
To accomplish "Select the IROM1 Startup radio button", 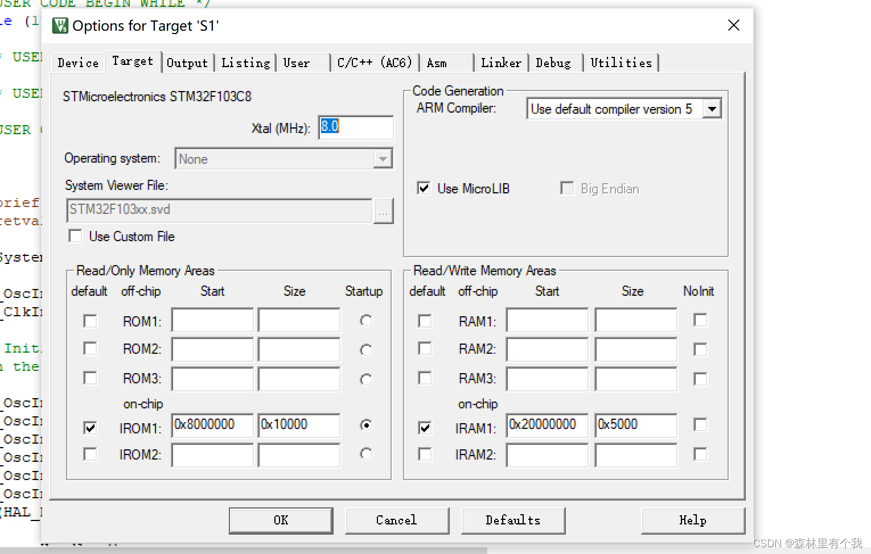I will 366,425.
